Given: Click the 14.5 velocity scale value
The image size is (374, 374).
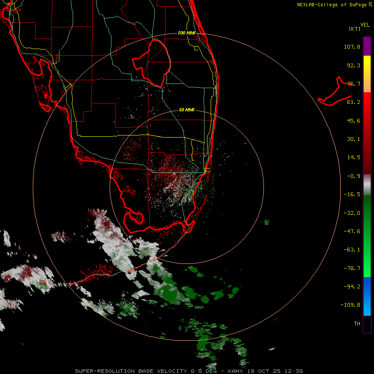Looking at the screenshot, I should click(x=354, y=157).
